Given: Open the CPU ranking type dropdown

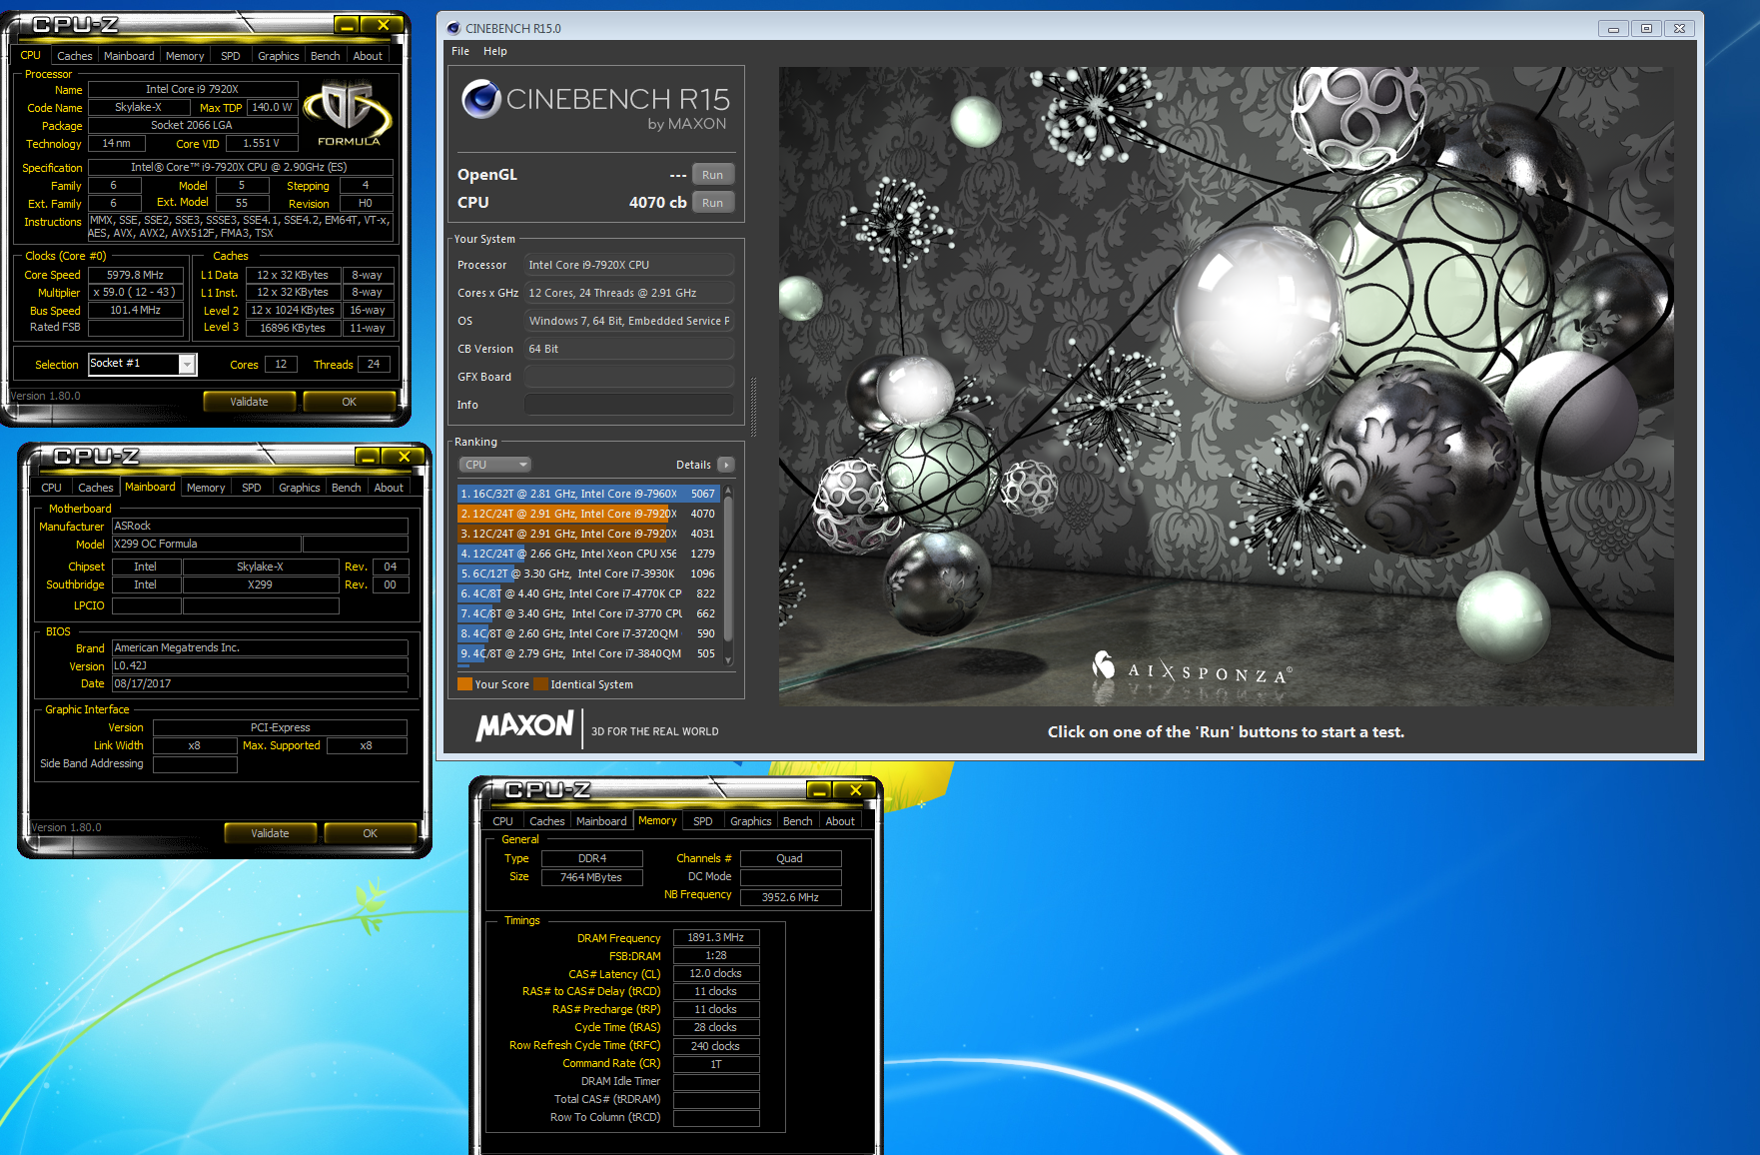Looking at the screenshot, I should click(x=495, y=465).
